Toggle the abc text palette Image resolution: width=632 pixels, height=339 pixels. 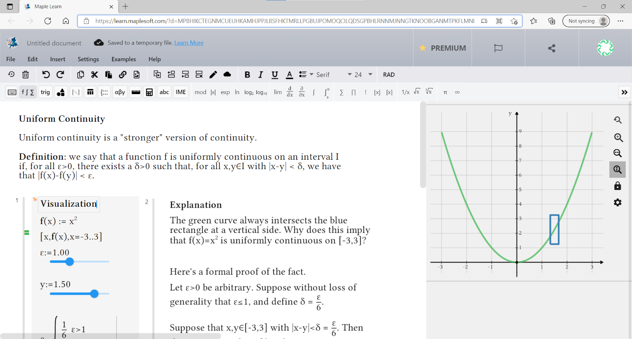pyautogui.click(x=164, y=92)
